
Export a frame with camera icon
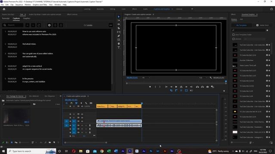(208, 87)
